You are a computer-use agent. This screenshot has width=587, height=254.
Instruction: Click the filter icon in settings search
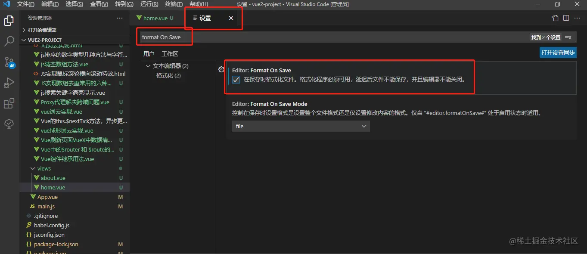click(568, 37)
